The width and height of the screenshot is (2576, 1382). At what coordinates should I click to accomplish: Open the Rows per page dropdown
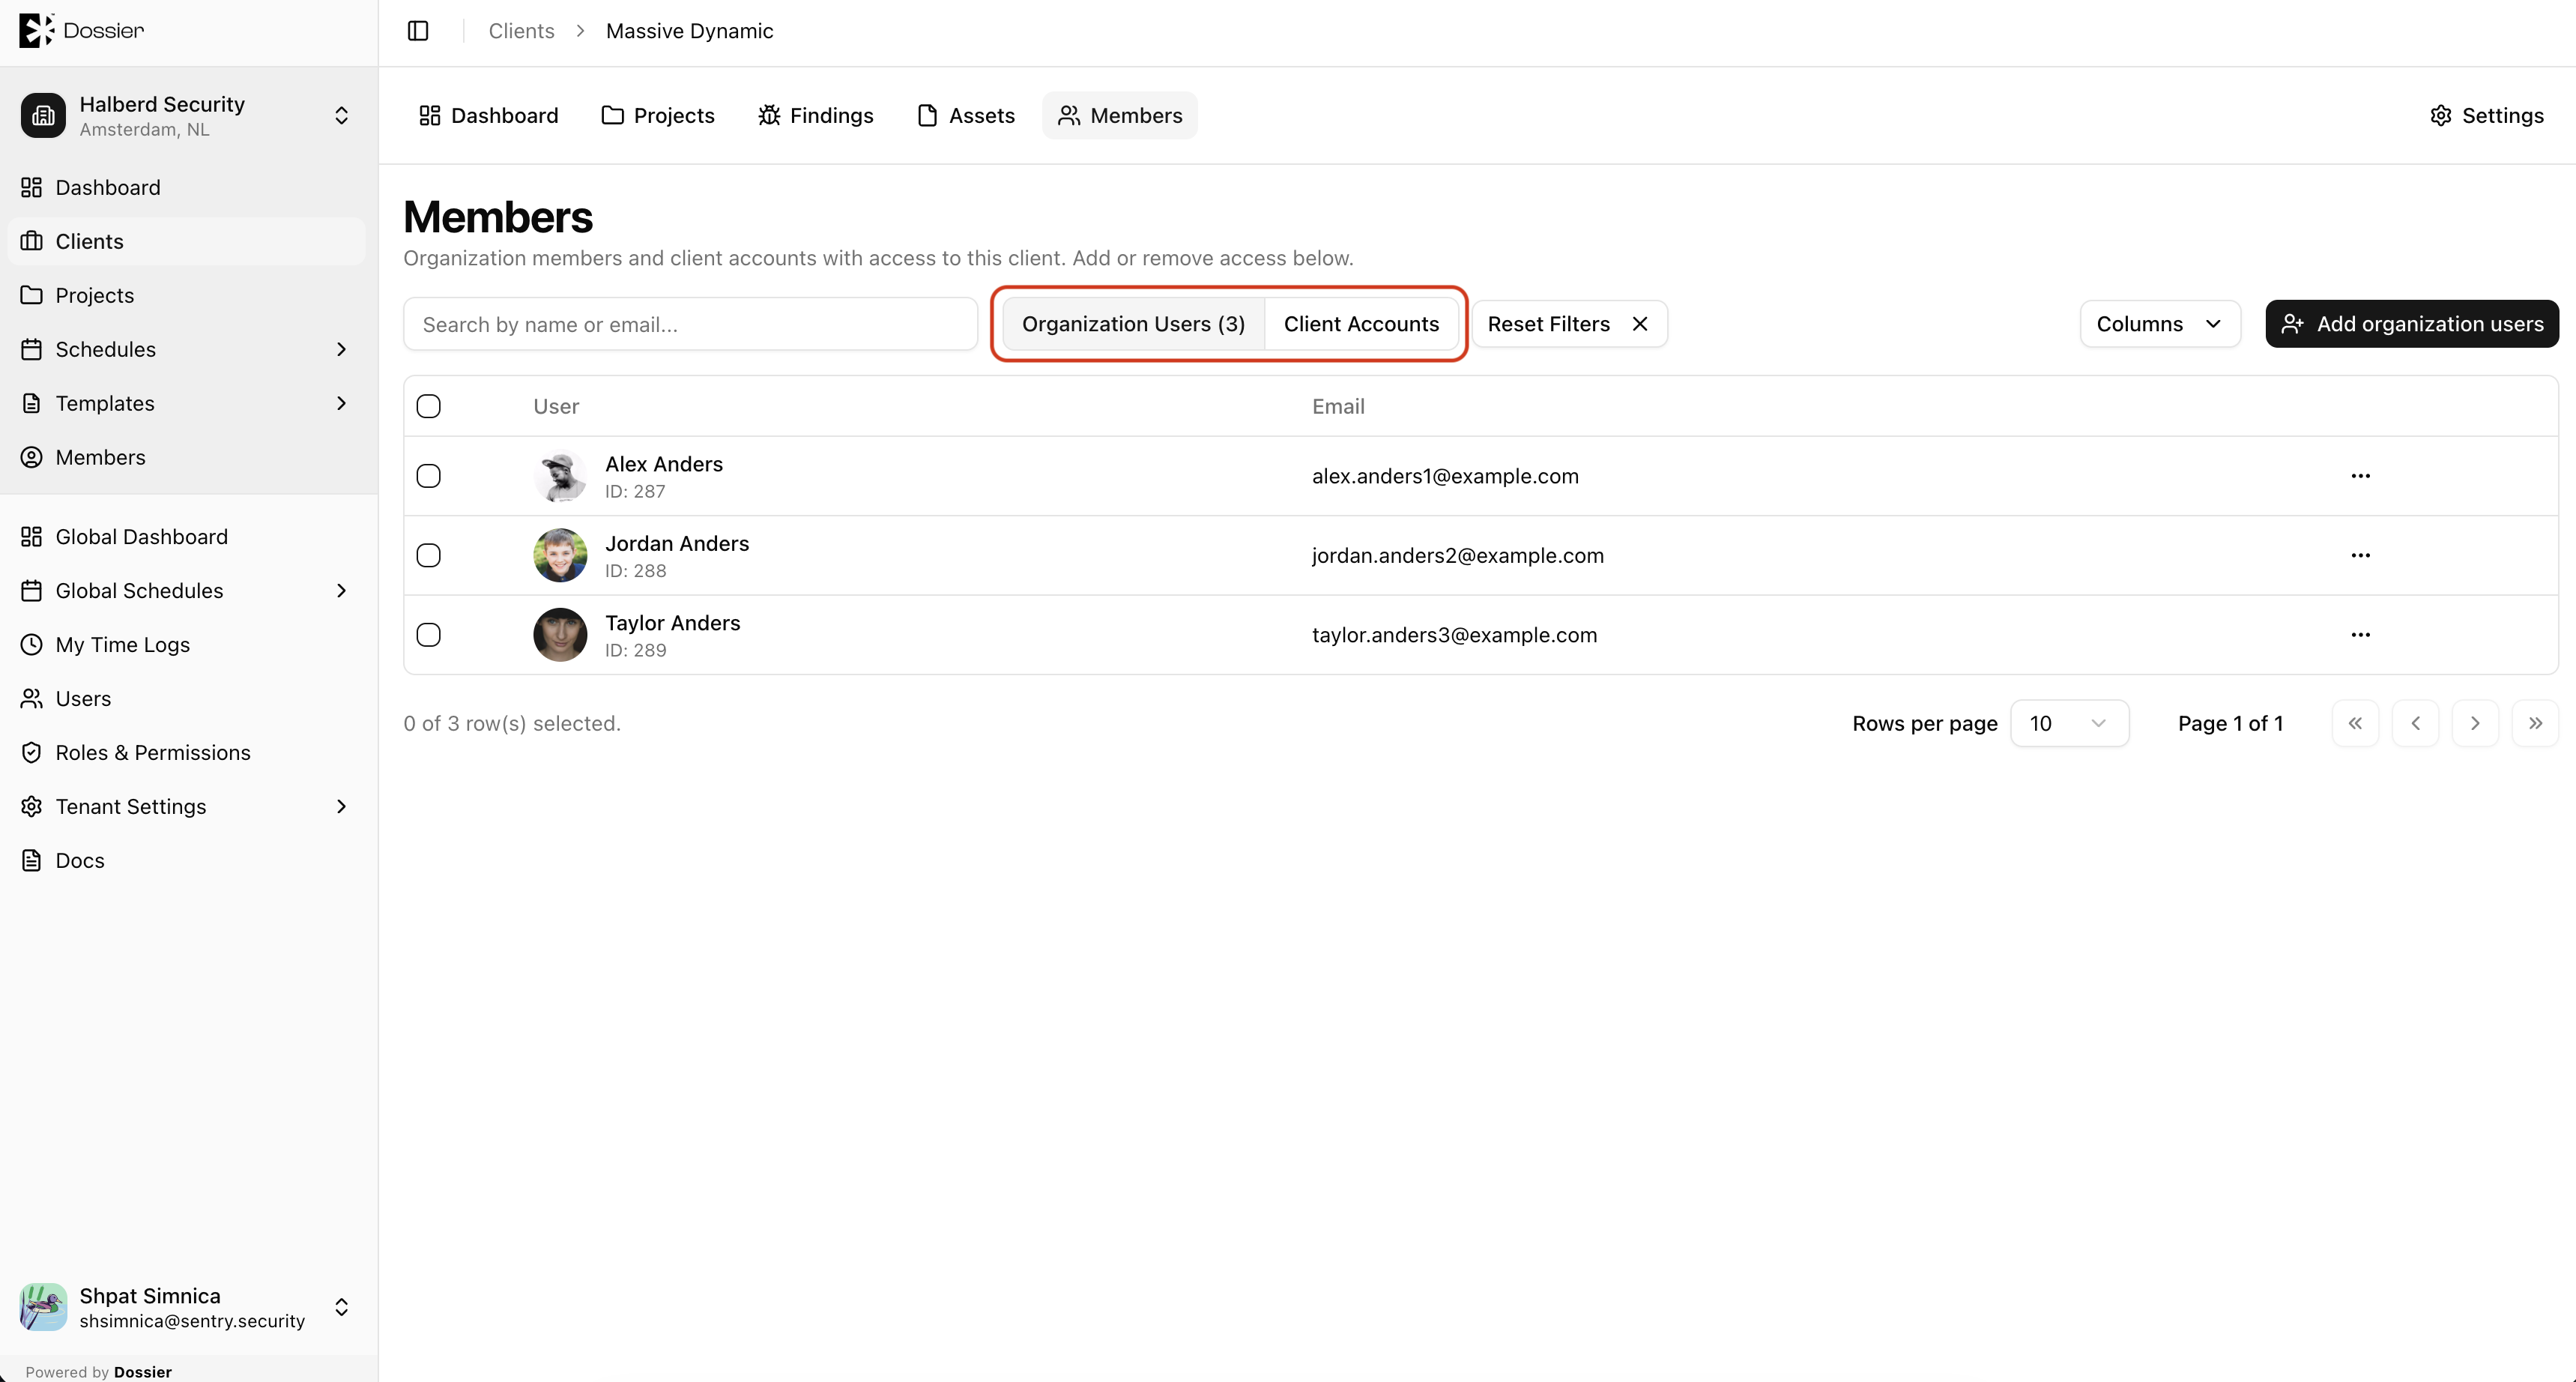click(2069, 723)
